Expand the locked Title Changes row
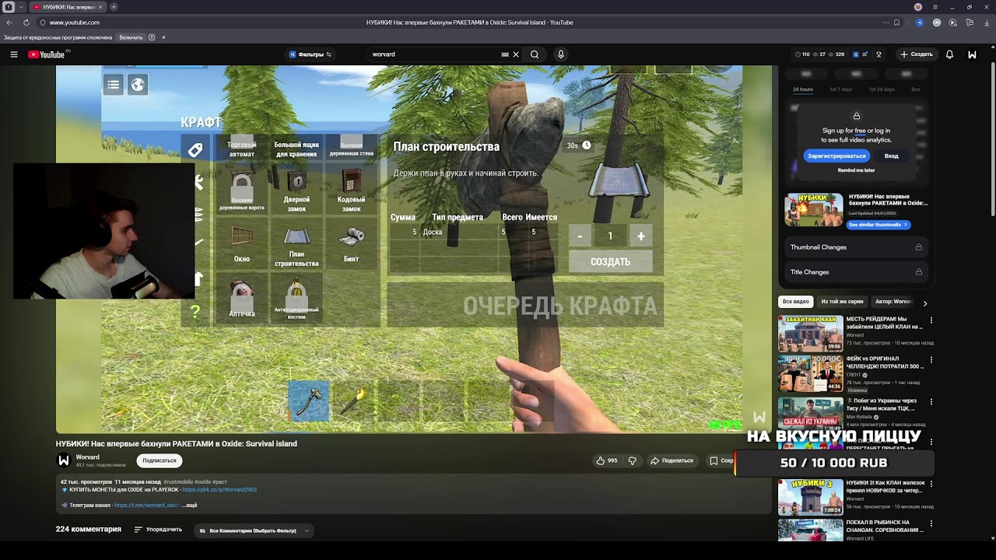Viewport: 996px width, 560px height. pos(856,272)
